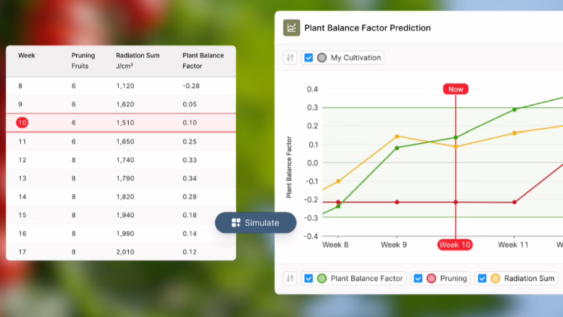Click the Plant Balance Factor Prediction title

coord(368,28)
